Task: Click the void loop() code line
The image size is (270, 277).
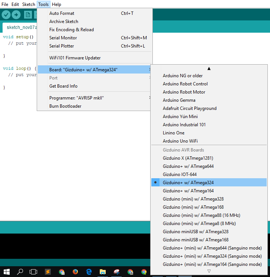Action: pyautogui.click(x=19, y=68)
